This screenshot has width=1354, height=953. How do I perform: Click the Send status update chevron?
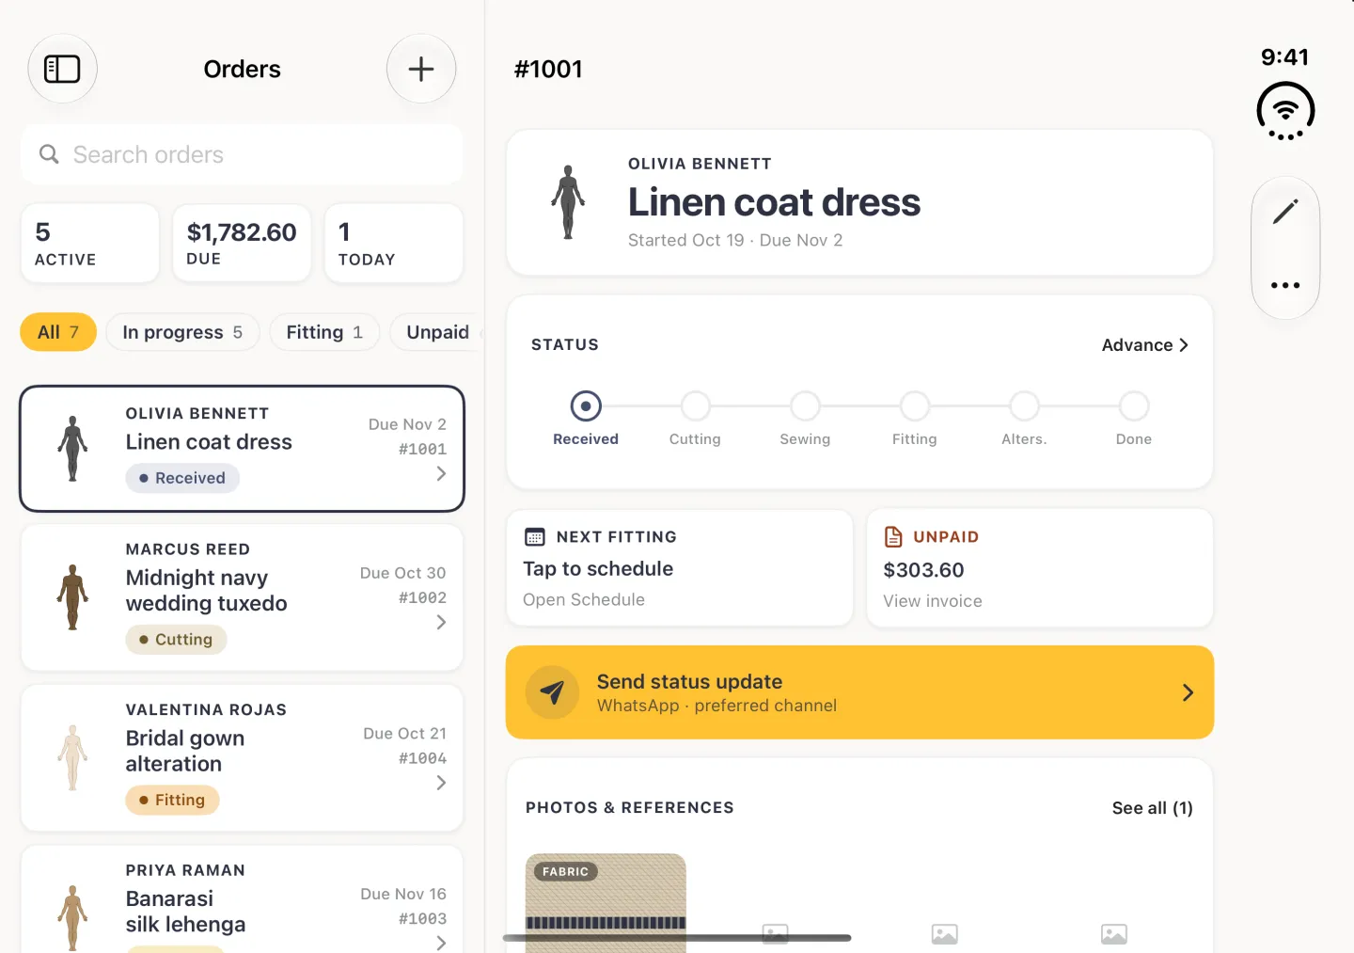coord(1188,692)
